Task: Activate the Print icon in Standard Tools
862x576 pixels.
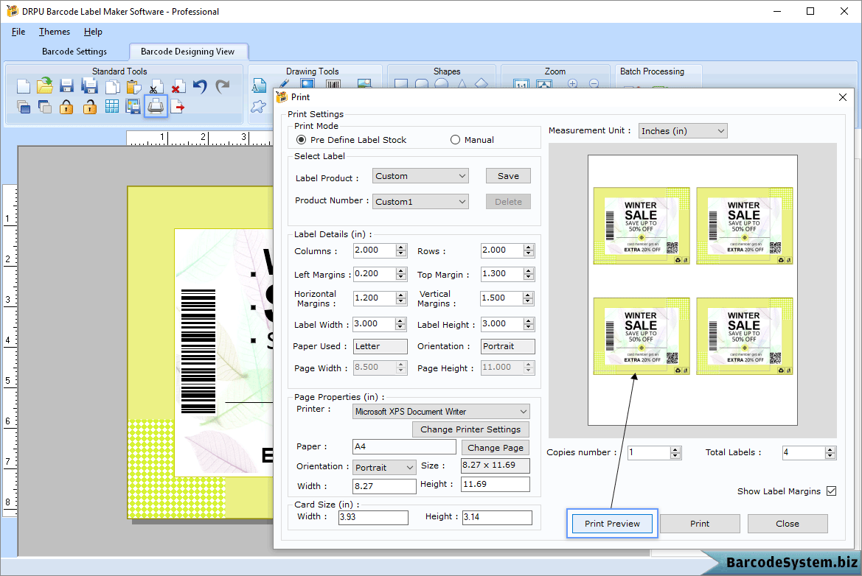Action: point(156,106)
